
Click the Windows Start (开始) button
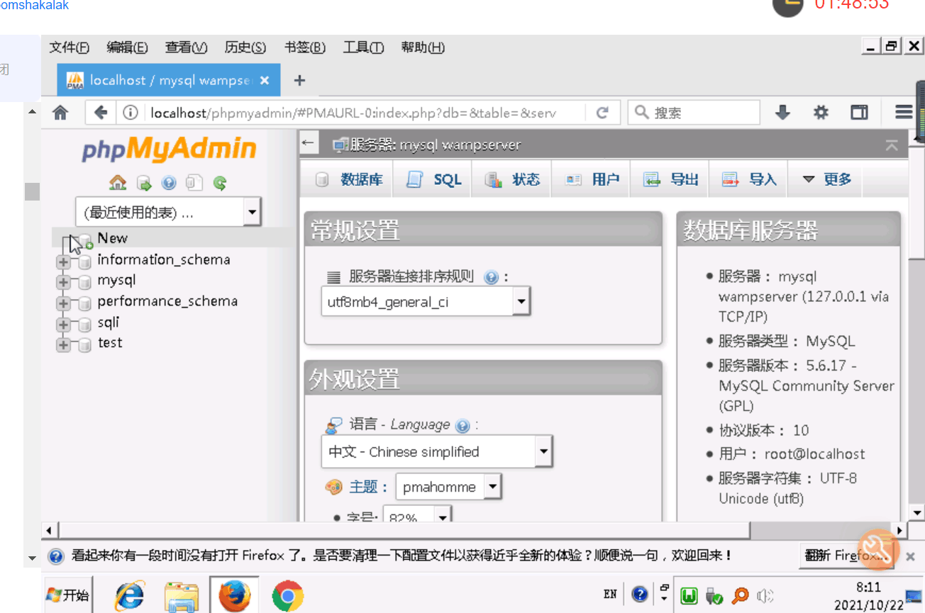[68, 595]
